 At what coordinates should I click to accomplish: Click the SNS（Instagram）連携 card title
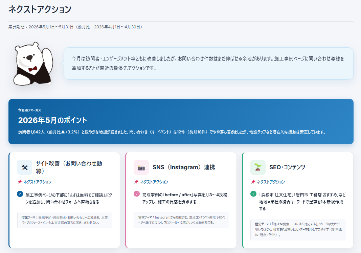[x=184, y=167]
